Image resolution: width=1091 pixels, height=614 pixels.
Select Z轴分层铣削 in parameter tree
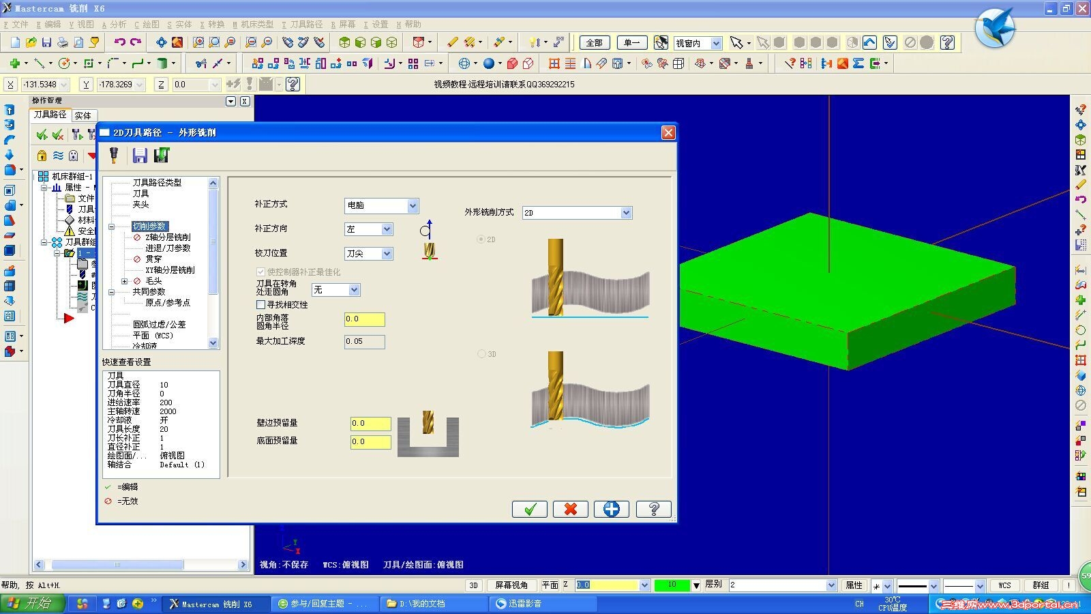[x=168, y=237]
